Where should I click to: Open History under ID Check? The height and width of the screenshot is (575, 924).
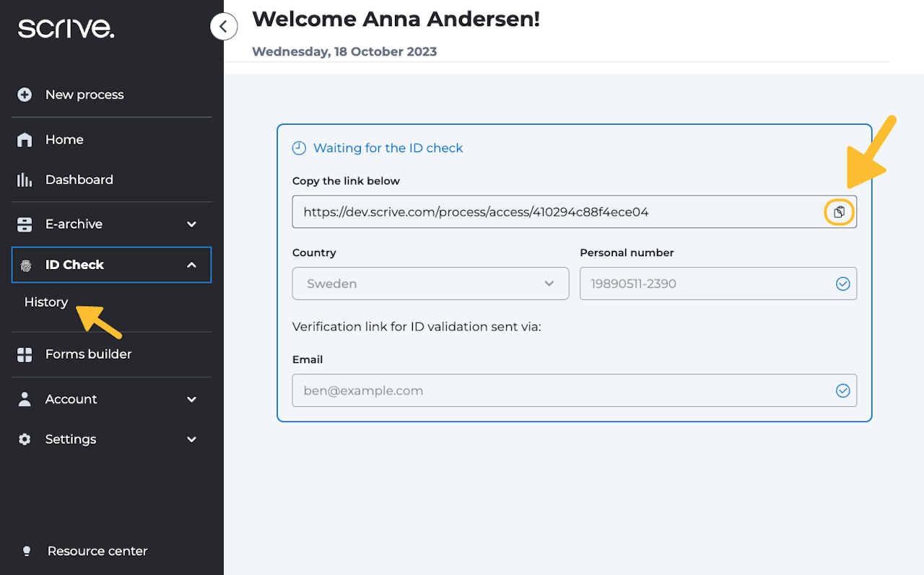(46, 302)
